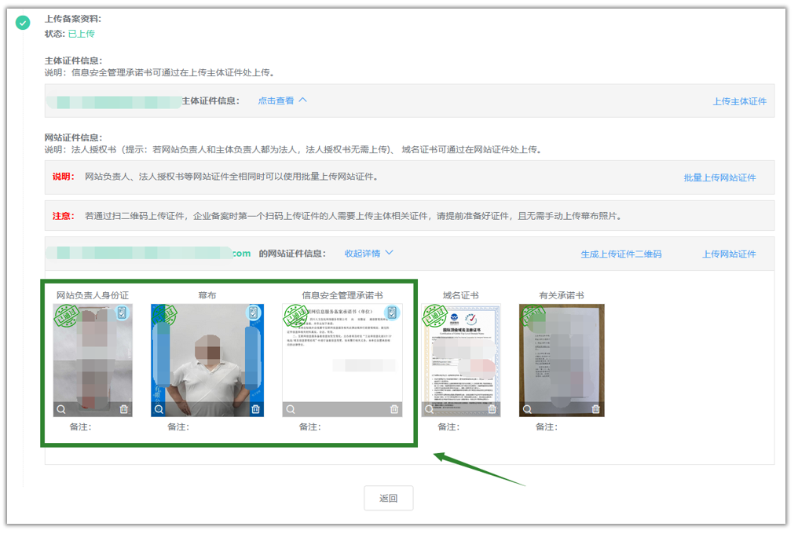
Task: Remove 域名证书 using its trash icon
Action: click(x=492, y=408)
